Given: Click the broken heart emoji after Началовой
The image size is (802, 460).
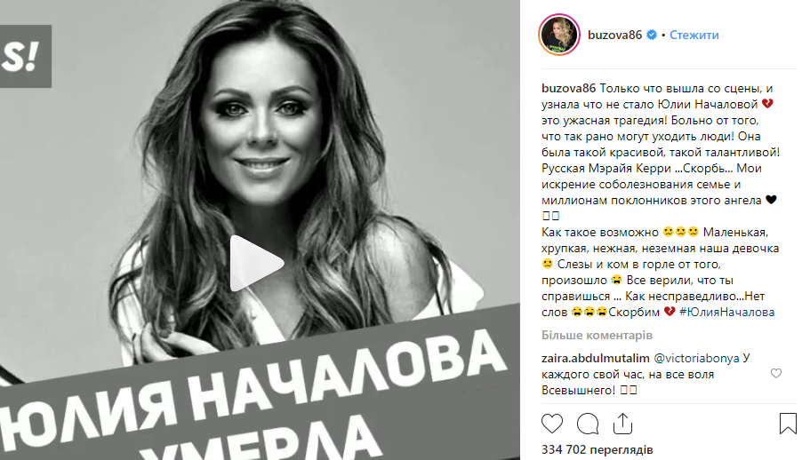Looking at the screenshot, I should point(767,104).
